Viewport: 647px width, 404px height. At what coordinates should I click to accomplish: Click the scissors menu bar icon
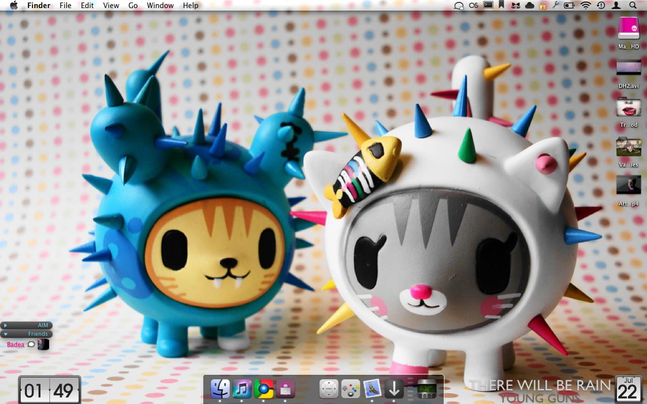click(555, 6)
